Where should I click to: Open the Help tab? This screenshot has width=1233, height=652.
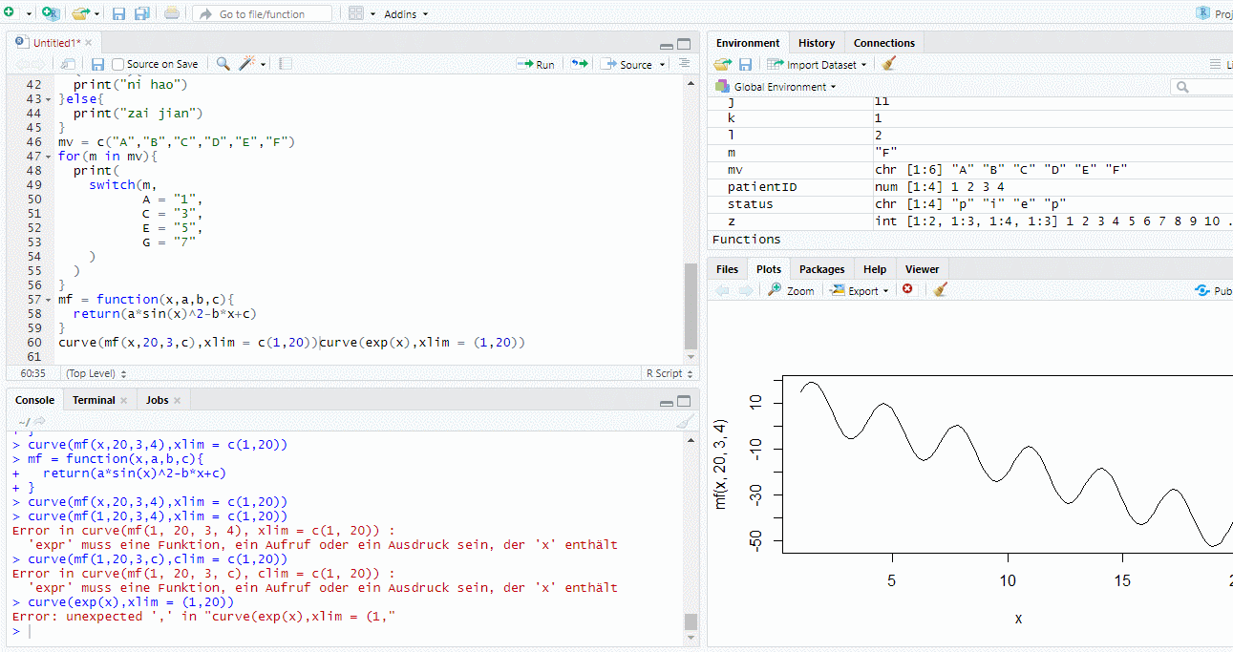point(875,269)
